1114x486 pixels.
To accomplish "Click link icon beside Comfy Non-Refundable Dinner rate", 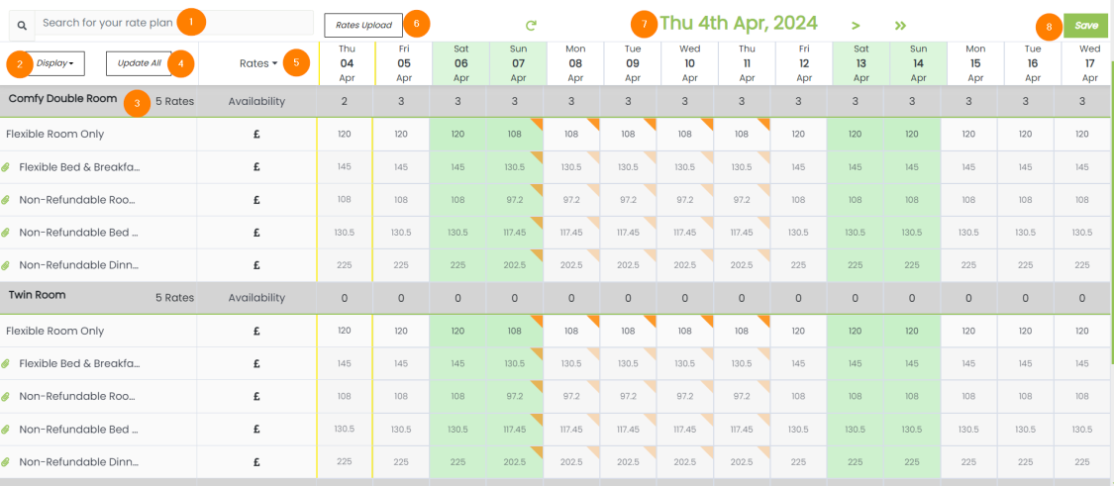I will [7, 265].
